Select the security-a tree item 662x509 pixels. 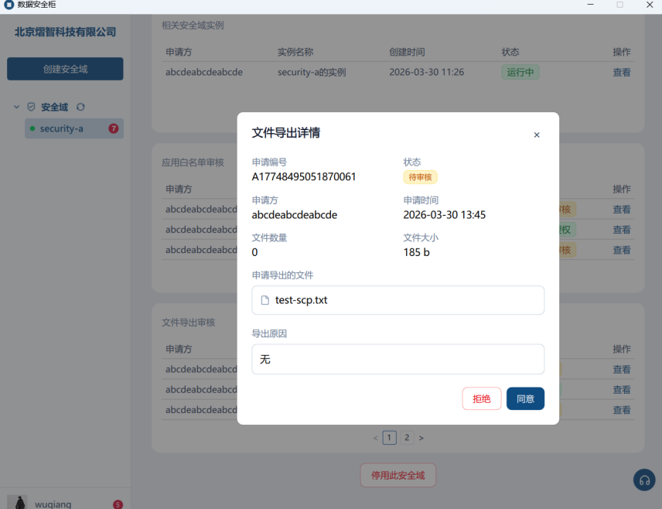coord(74,128)
